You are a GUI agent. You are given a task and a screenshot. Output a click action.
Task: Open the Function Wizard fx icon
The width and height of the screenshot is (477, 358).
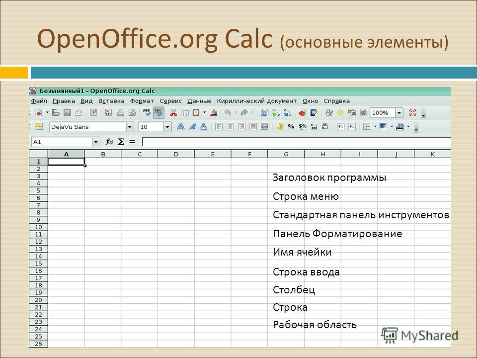pyautogui.click(x=109, y=142)
